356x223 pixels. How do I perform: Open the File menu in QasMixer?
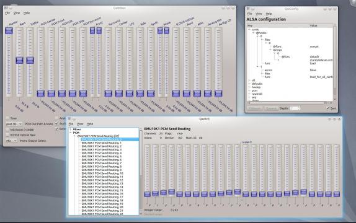tap(7, 13)
